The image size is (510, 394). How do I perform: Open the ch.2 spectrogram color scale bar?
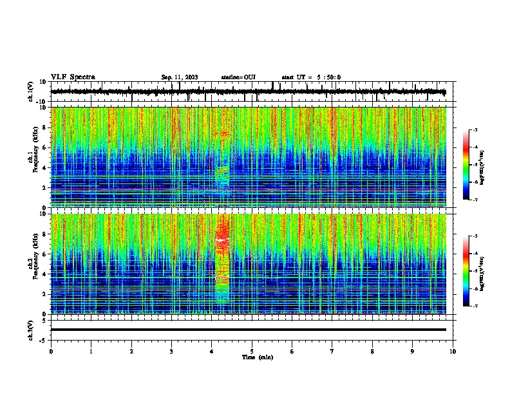[466, 271]
